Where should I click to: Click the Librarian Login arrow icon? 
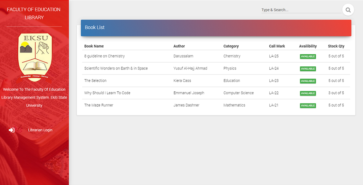point(12,130)
